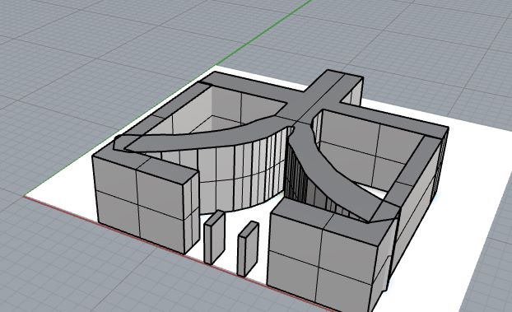This screenshot has width=512, height=312.
Task: Select the front-left block's top face
Action: pos(147,165)
